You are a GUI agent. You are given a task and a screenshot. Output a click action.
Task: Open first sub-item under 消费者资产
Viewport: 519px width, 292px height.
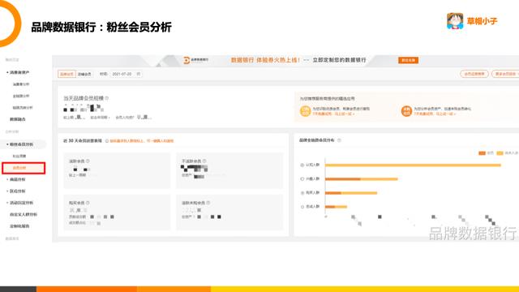(21, 84)
